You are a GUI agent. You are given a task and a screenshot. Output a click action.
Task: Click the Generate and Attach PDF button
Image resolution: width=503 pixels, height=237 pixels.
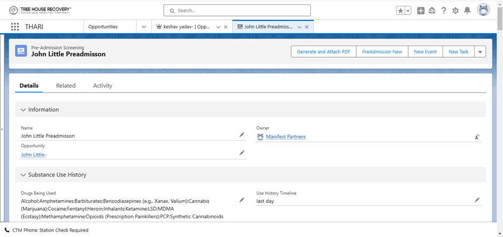[323, 52]
